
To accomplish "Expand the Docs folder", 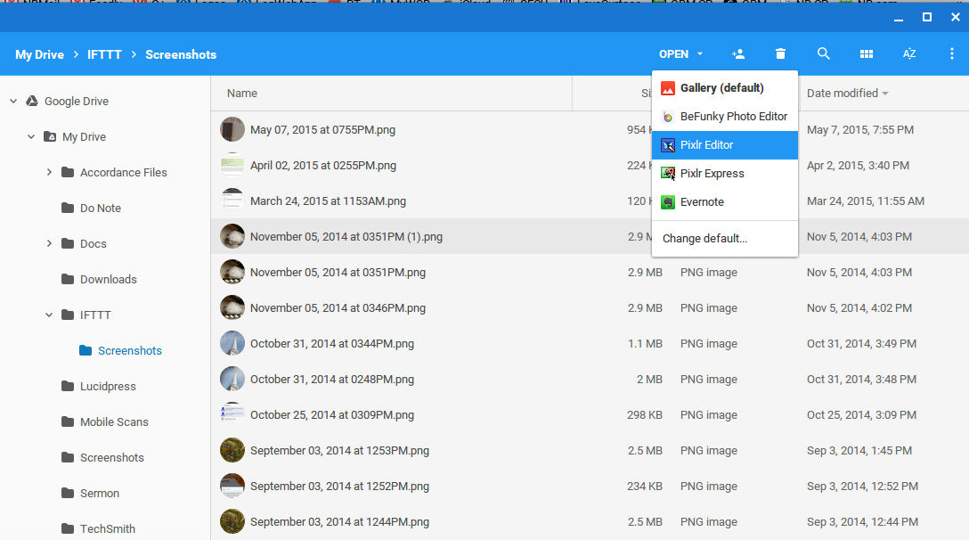I will [50, 243].
